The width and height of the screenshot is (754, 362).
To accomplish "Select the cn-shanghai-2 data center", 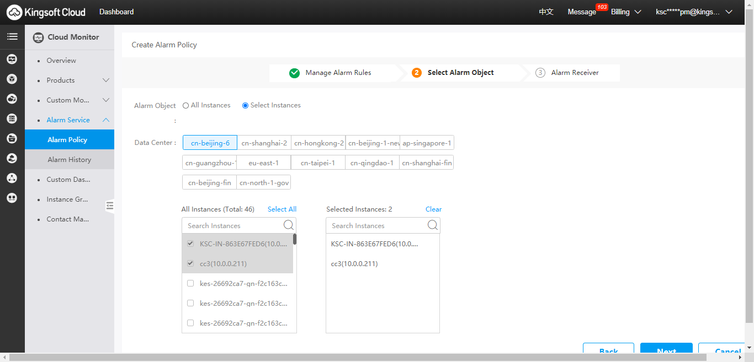I will tap(264, 143).
